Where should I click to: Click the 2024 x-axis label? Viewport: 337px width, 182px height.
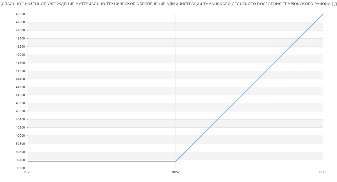[175, 172]
